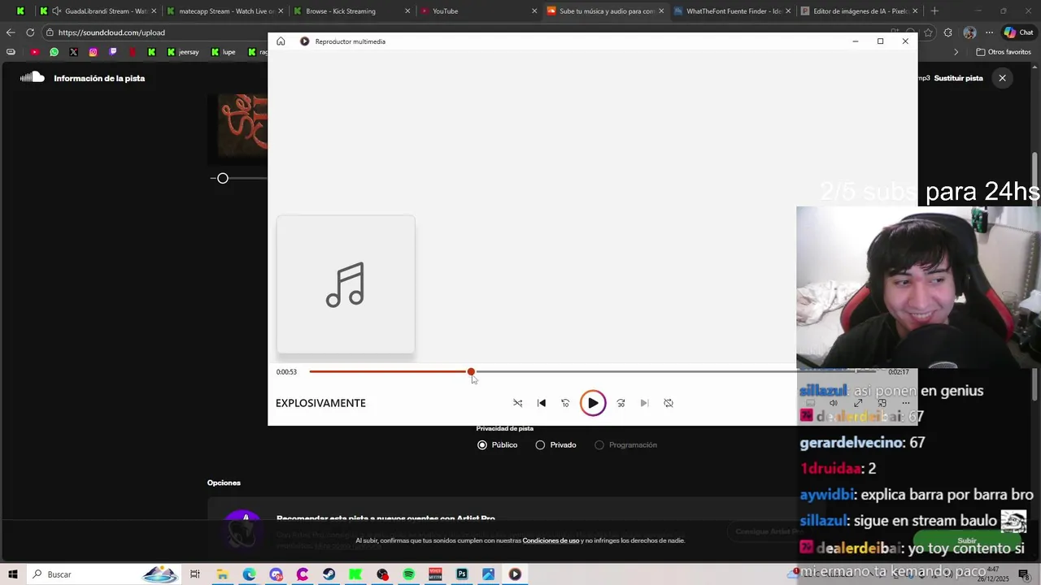Click the taskbar Buscar search box

[102, 574]
